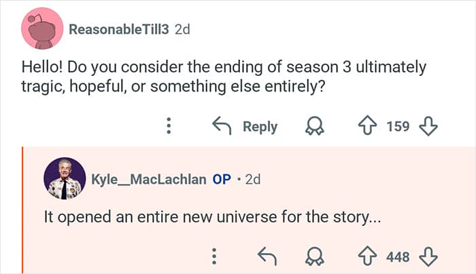Click the 2d timestamp on Kyle's reply
Image resolution: width=476 pixels, height=274 pixels.
click(252, 179)
